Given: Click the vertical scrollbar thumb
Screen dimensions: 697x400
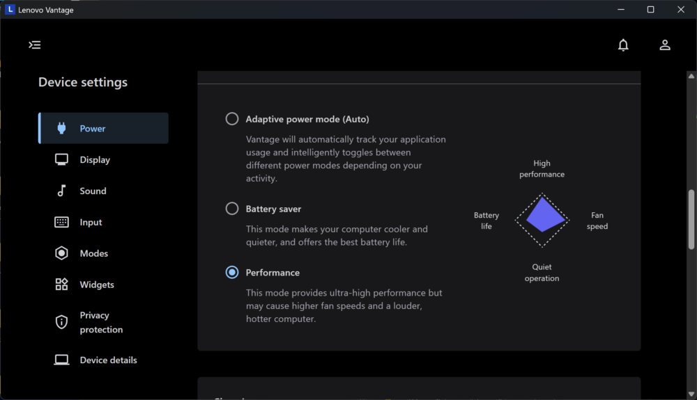Looking at the screenshot, I should point(691,220).
